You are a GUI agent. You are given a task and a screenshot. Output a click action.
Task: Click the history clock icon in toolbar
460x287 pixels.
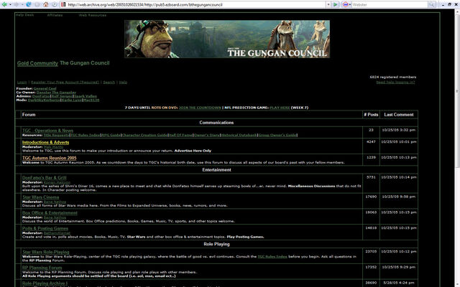(55, 4)
